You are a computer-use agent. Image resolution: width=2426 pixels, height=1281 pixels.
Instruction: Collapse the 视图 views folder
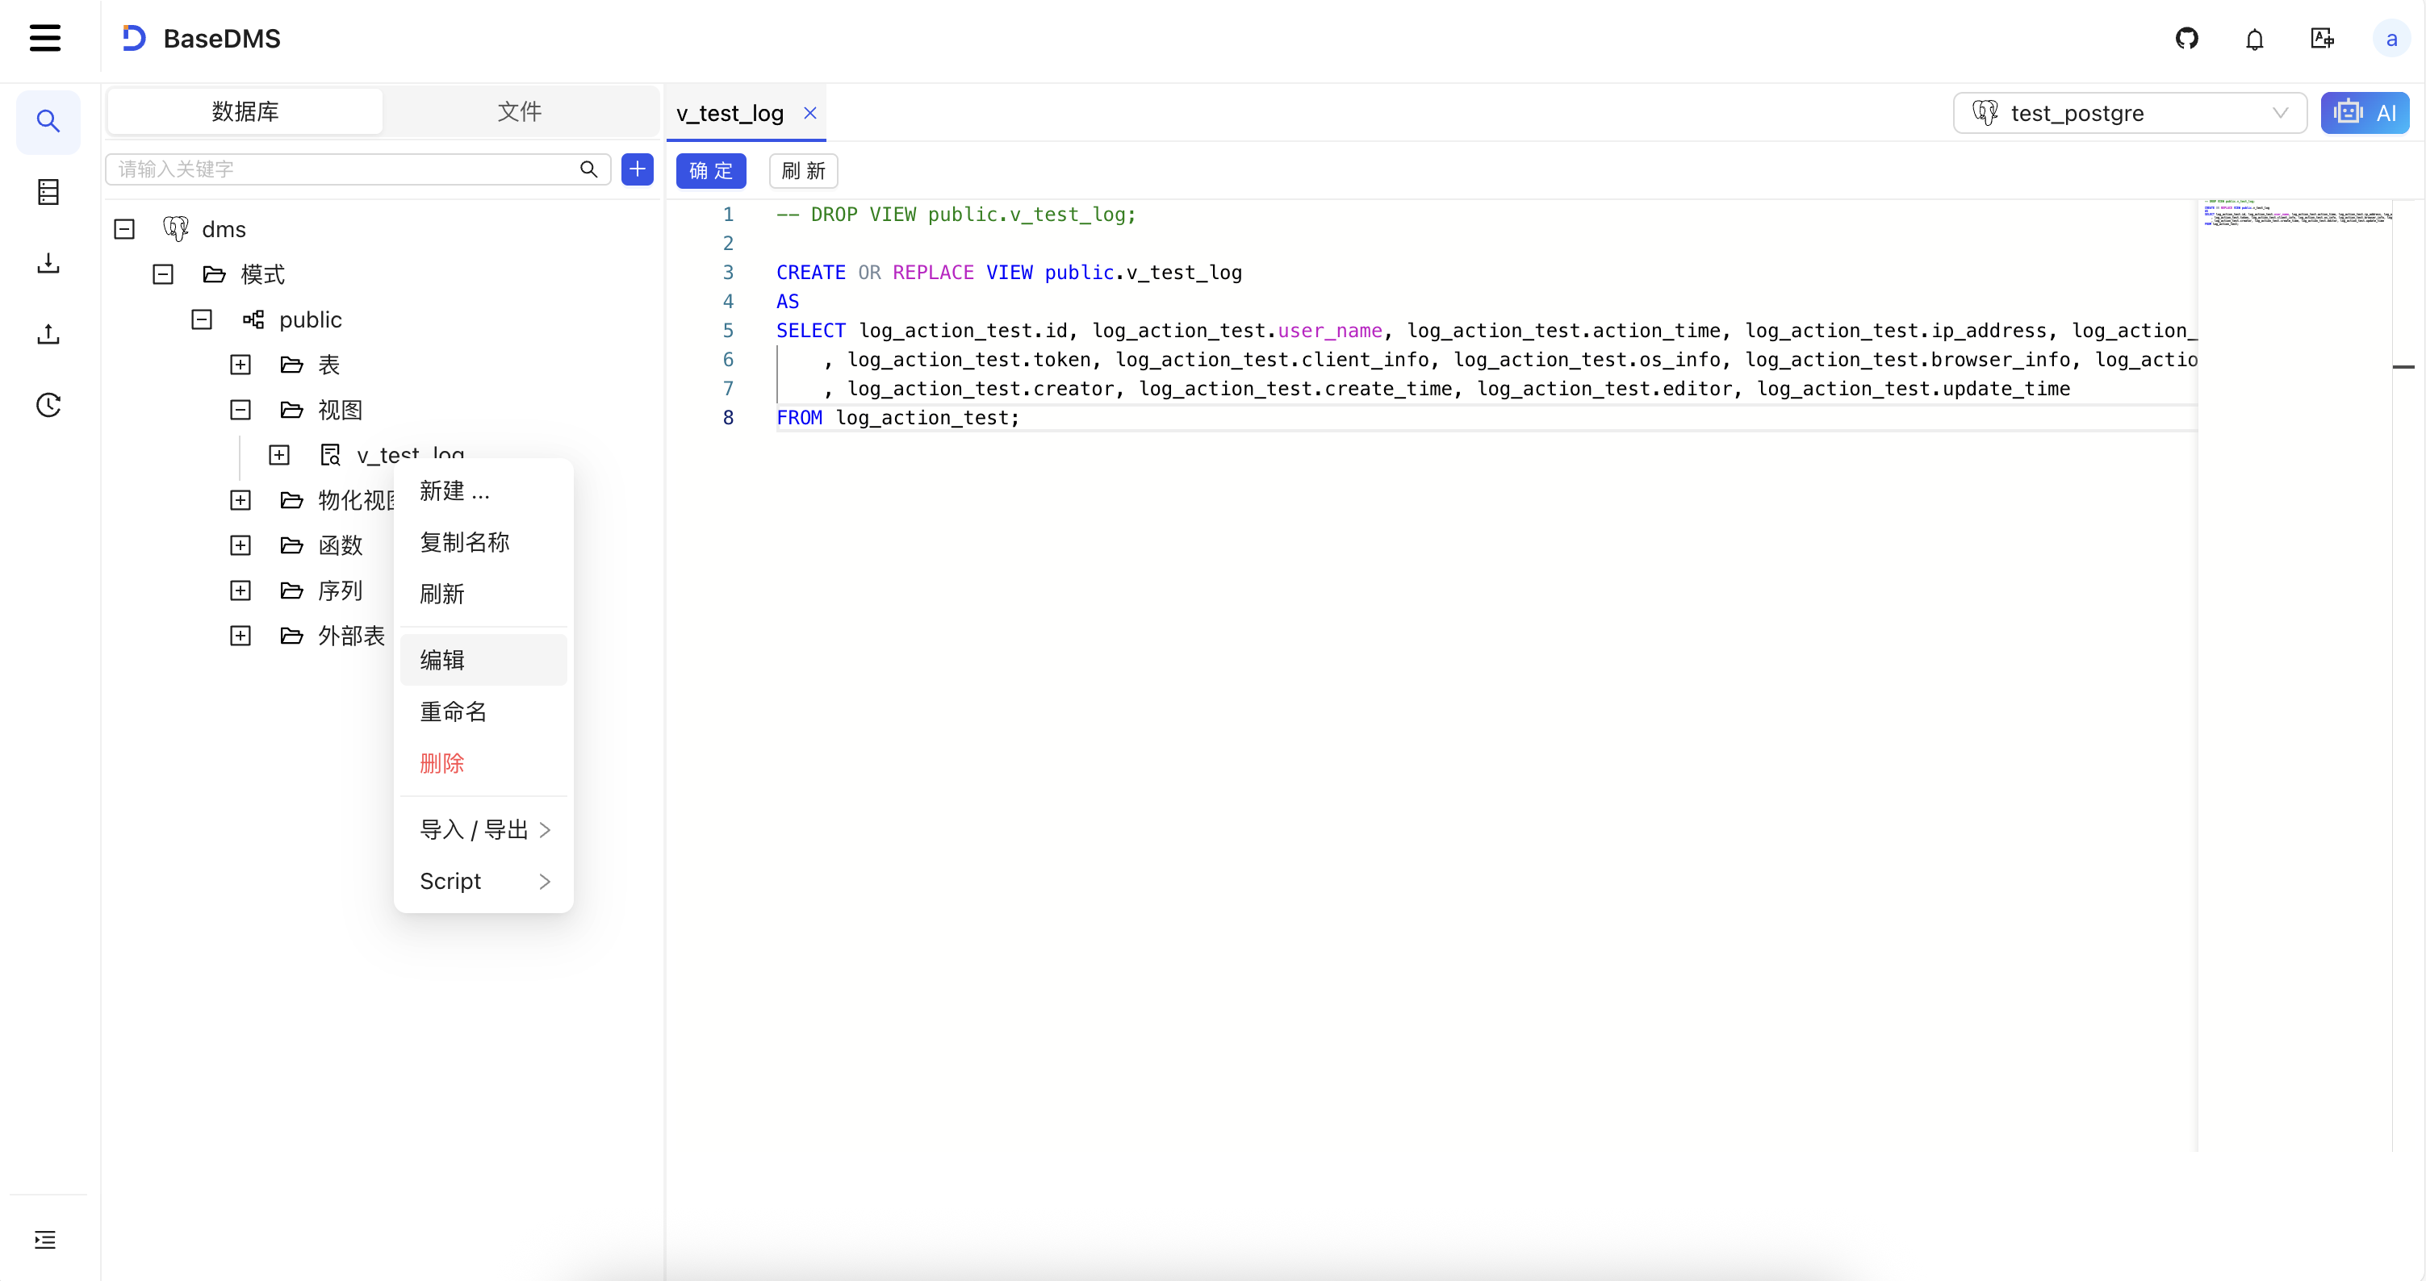[241, 411]
